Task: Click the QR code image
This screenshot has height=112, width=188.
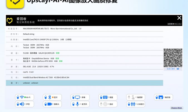Action: (x=173, y=58)
